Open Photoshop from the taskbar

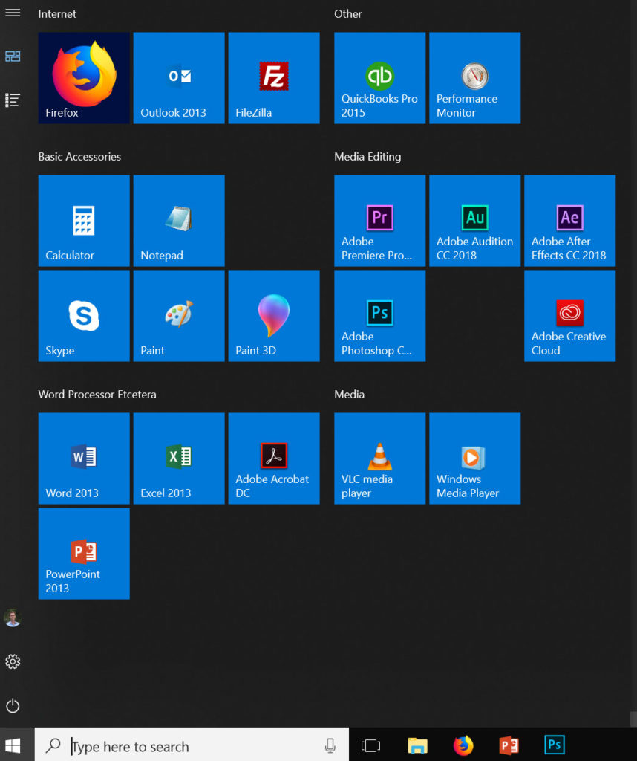[555, 745]
